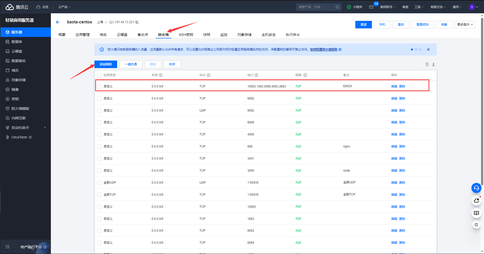Open 云硬盘 in the sidebar
This screenshot has width=484, height=254.
(25, 51)
